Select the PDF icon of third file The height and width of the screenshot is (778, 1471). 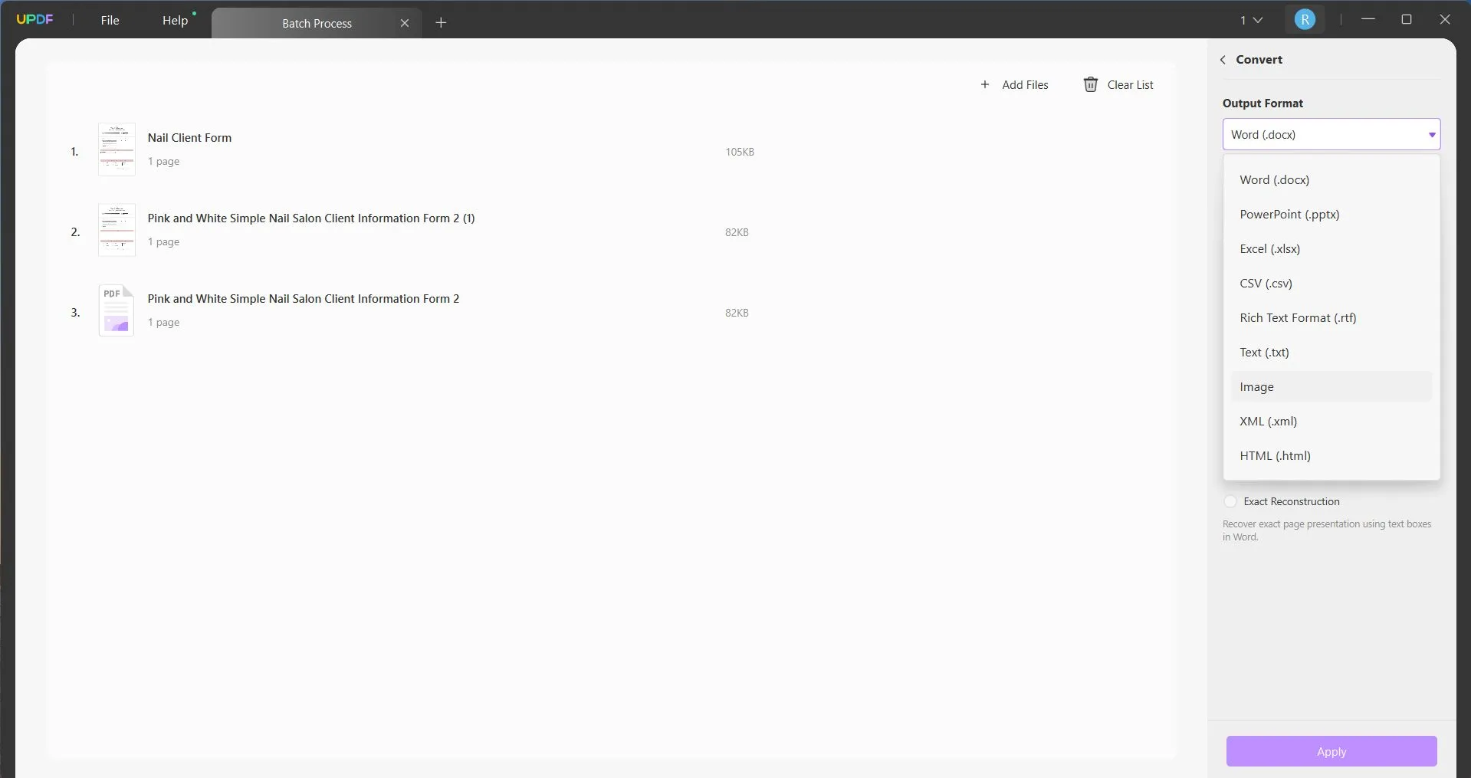[x=117, y=310]
